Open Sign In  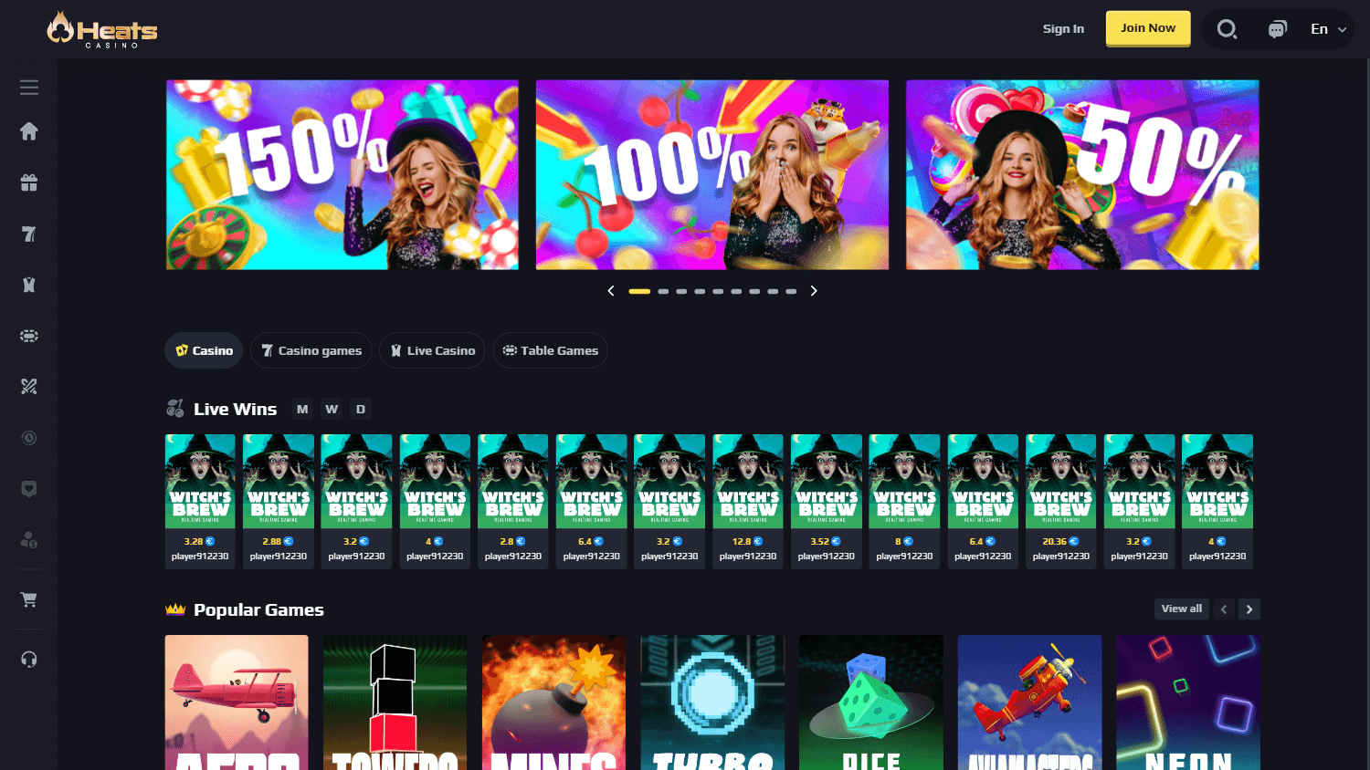click(1063, 28)
